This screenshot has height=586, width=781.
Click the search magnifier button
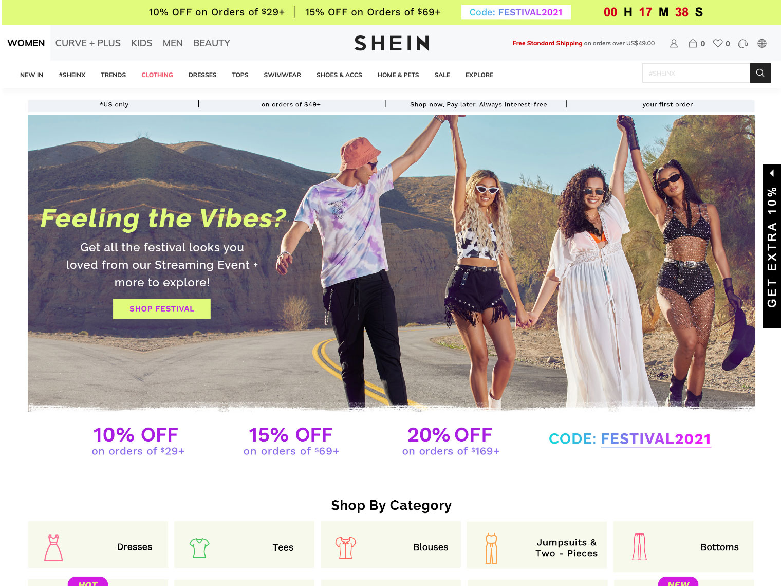[760, 73]
